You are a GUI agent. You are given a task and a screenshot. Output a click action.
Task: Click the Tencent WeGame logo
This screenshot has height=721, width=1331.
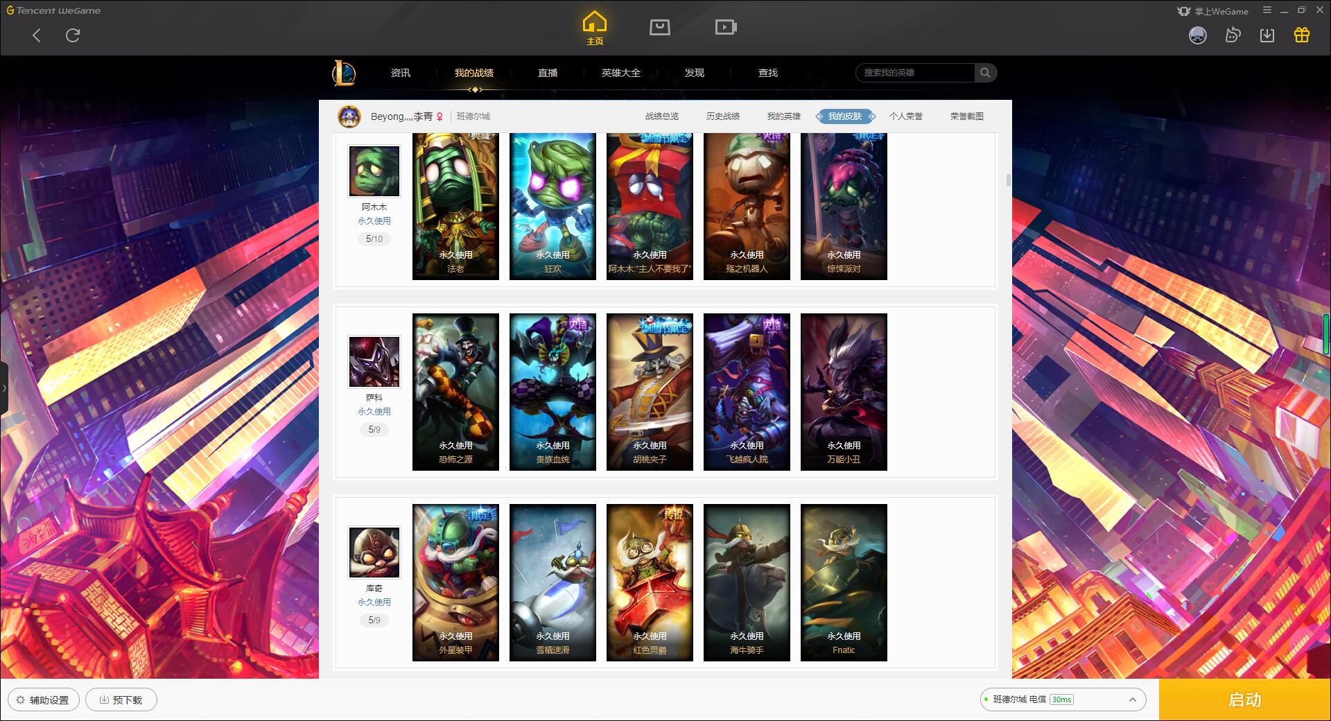pos(53,10)
